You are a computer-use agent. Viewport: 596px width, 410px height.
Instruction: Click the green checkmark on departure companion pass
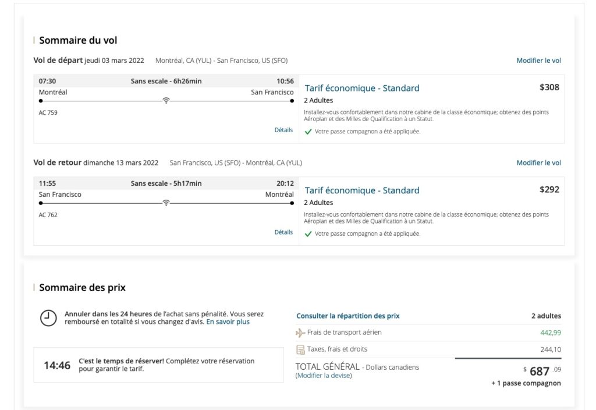(308, 132)
